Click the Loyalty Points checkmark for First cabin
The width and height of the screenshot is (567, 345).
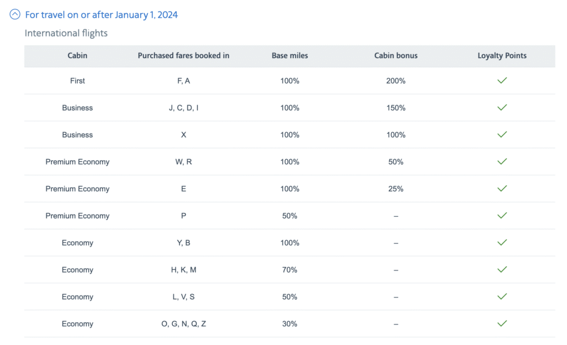coord(502,81)
